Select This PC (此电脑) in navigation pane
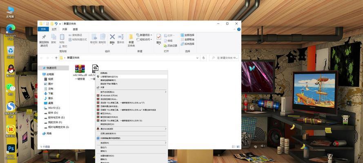Image resolution: width=363 pixels, height=163 pixels. (x=48, y=74)
